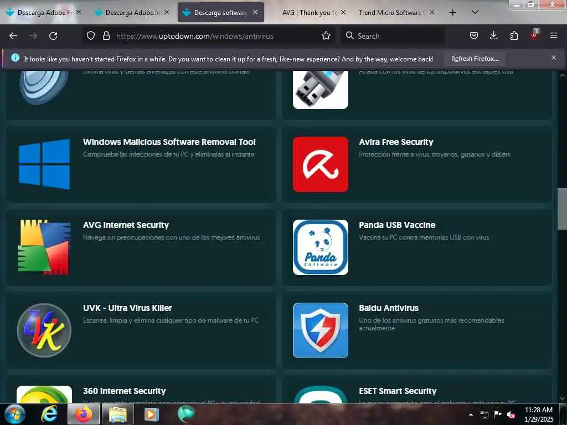Open UVK - Ultra Virus Killer link
Image resolution: width=567 pixels, height=425 pixels.
(127, 308)
